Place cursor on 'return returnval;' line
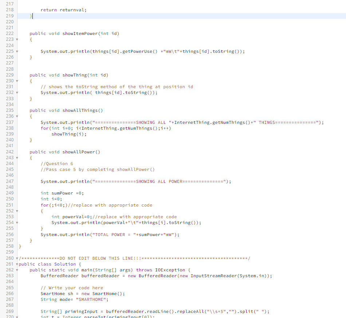Screen dimensions: 346x318 click(63, 10)
